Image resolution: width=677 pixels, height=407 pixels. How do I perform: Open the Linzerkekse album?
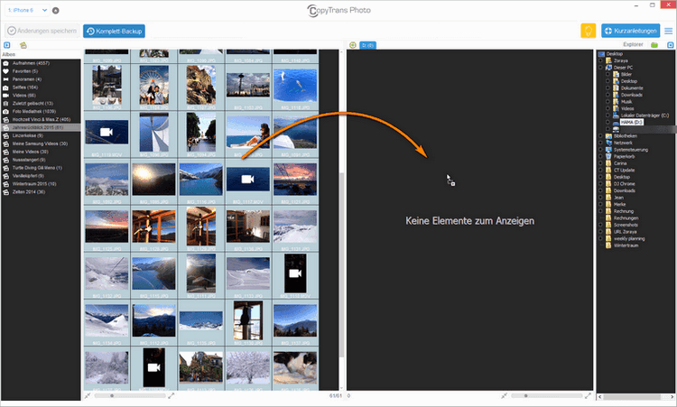tap(41, 135)
